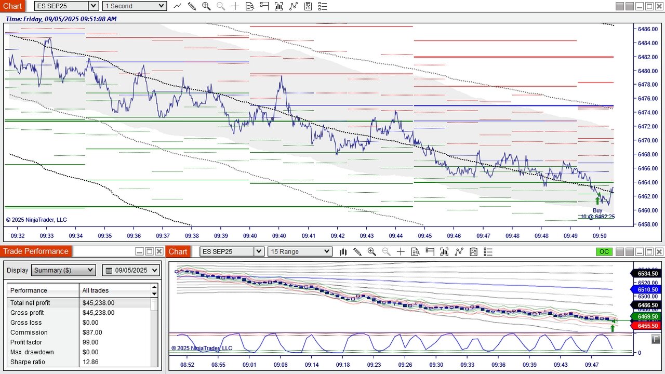This screenshot has width=665, height=374.
Task: Open Data Series icon in 15 Range chart
Action: [444, 252]
